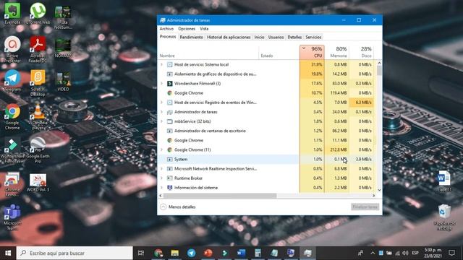Click Menos detalles to collapse view

[x=178, y=207]
